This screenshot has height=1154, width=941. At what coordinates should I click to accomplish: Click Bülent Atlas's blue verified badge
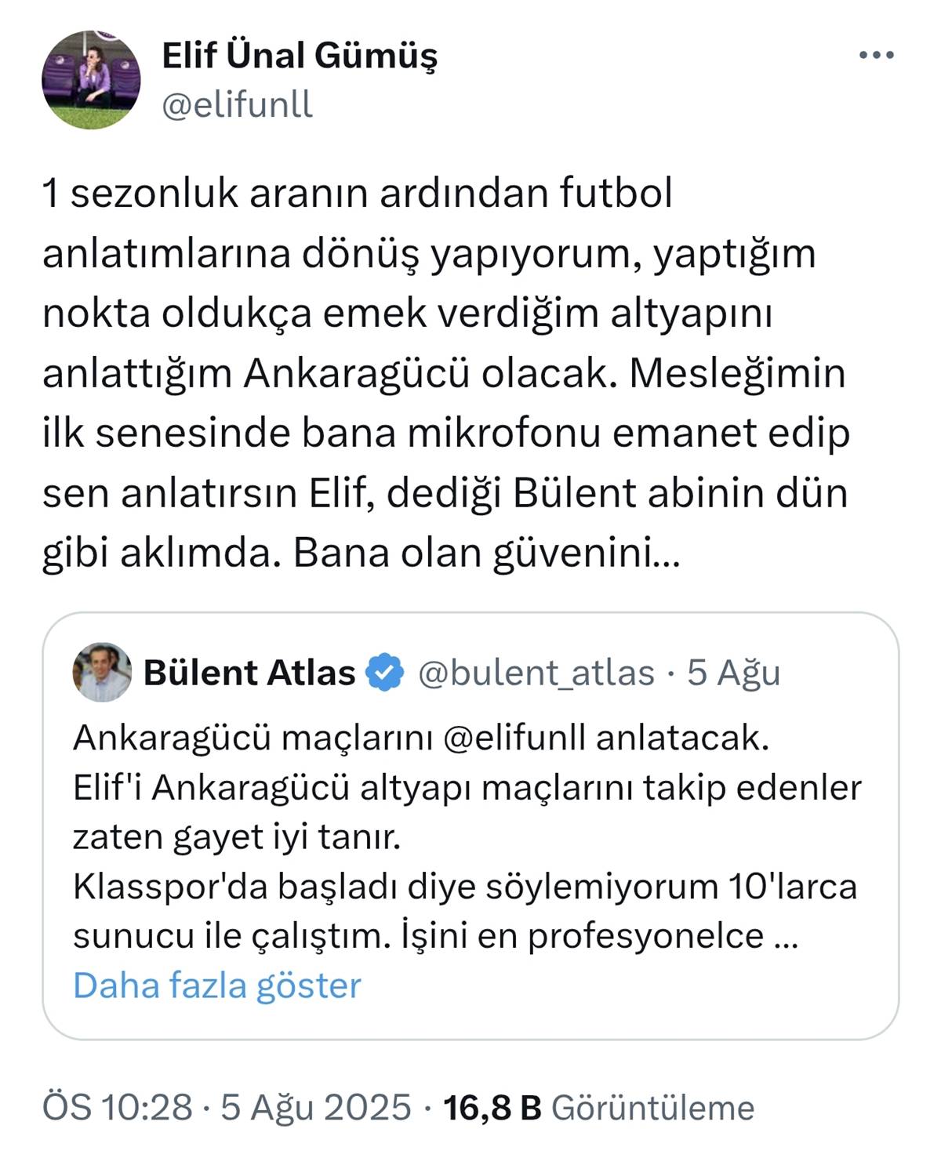point(382,672)
